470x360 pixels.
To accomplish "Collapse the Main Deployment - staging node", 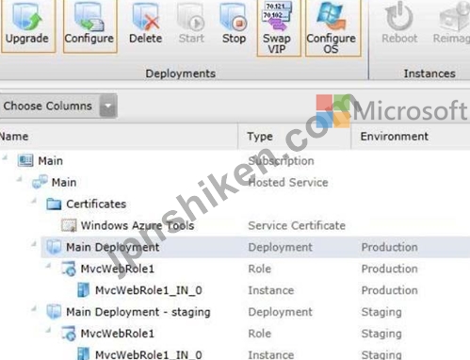I will click(34, 309).
